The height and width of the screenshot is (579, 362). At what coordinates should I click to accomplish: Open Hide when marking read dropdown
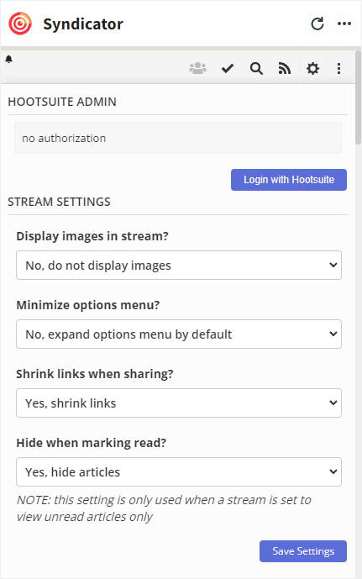point(179,472)
